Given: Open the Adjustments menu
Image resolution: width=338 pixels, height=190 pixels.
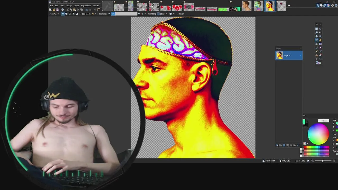Looking at the screenshot, I should (x=86, y=6).
